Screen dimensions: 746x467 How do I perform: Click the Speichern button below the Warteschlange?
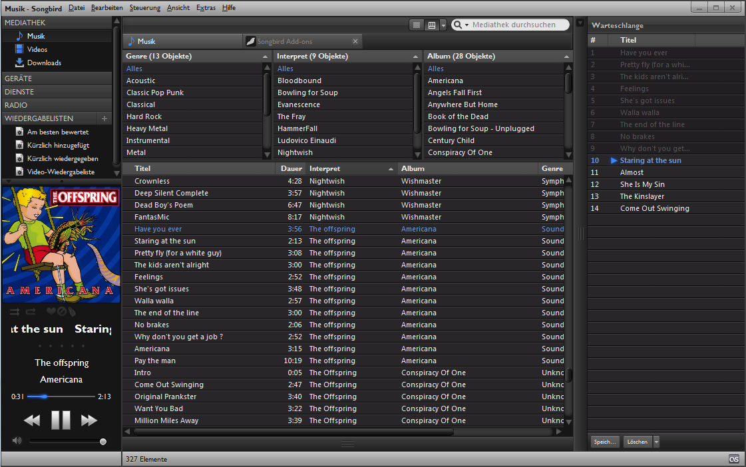tap(604, 441)
